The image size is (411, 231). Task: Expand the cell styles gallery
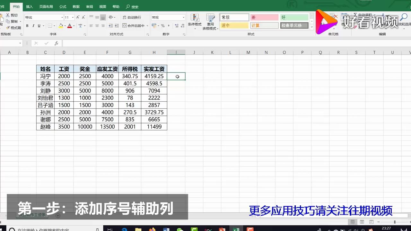pos(311,28)
